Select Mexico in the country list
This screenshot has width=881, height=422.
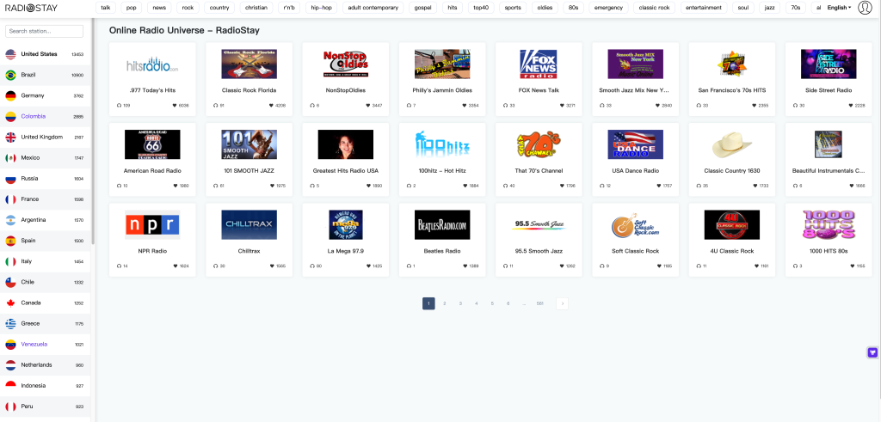click(45, 158)
